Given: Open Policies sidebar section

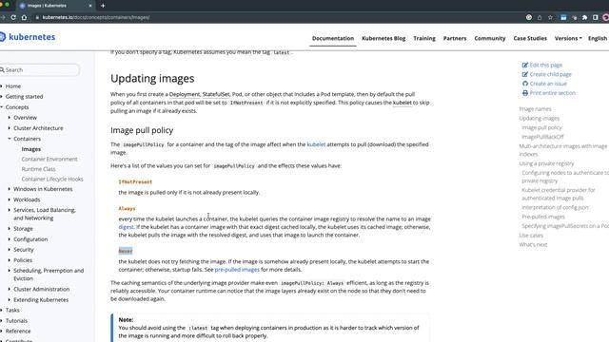Looking at the screenshot, I should pyautogui.click(x=23, y=260).
